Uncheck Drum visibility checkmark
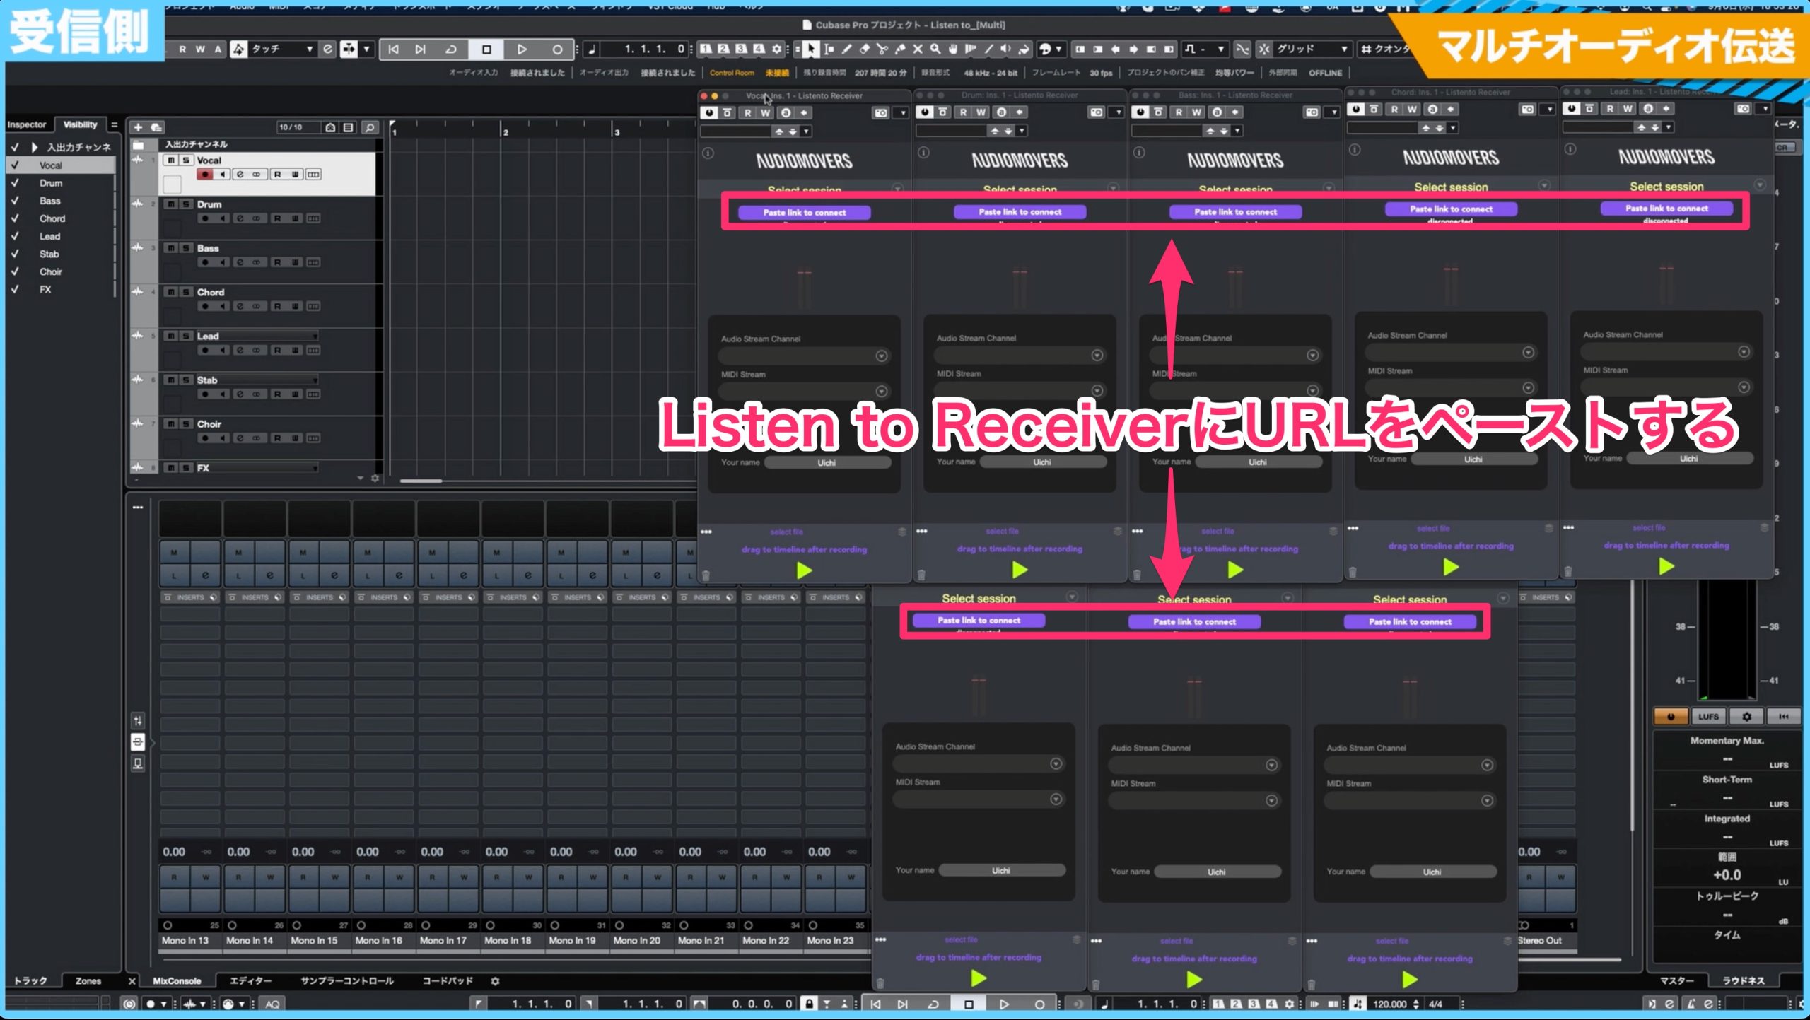Screen dimensions: 1810x1020 15,183
